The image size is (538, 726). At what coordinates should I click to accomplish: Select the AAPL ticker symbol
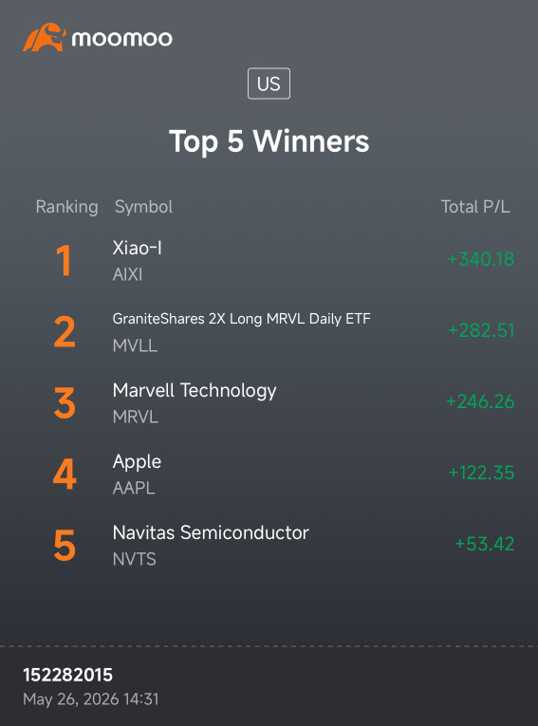click(x=134, y=488)
